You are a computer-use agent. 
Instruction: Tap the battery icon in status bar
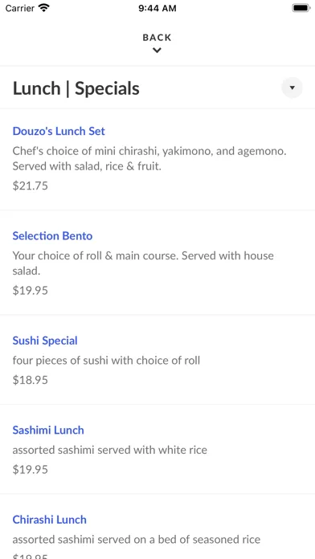[301, 8]
